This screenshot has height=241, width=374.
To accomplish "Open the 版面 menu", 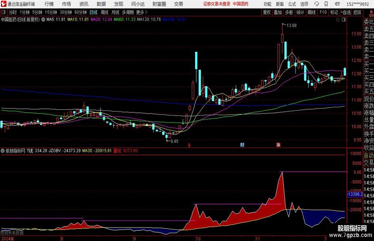I will tap(280, 4).
